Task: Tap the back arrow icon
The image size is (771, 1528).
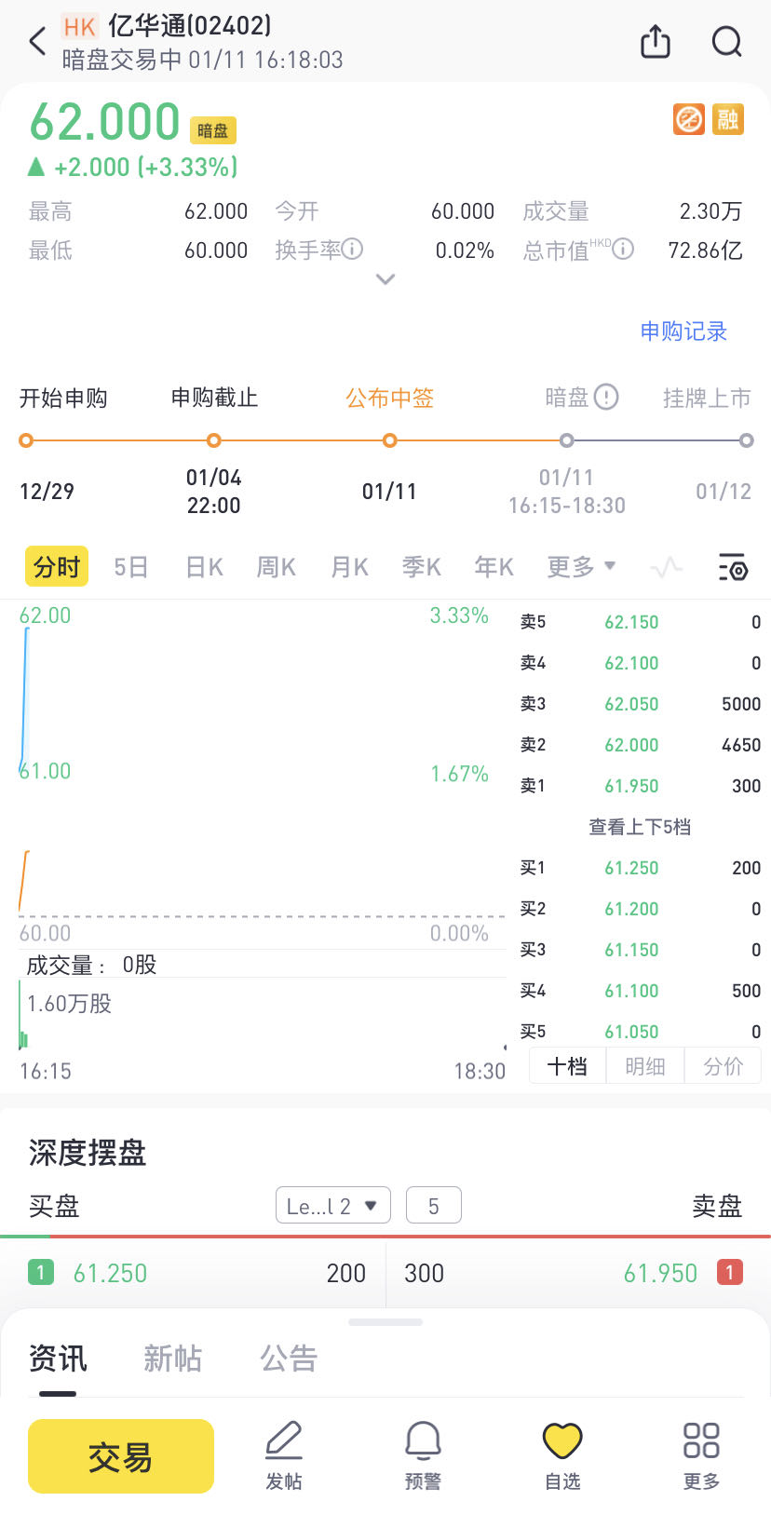Action: point(38,42)
